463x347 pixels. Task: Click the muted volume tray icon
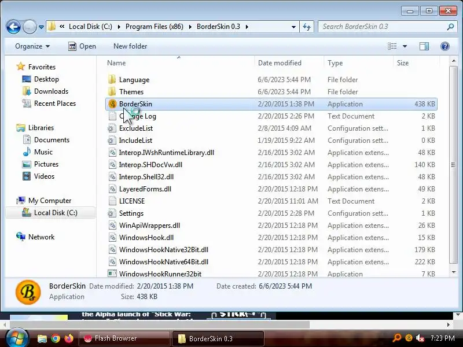point(420,338)
